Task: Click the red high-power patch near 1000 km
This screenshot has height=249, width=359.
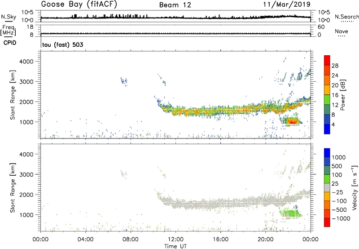Action: click(293, 121)
